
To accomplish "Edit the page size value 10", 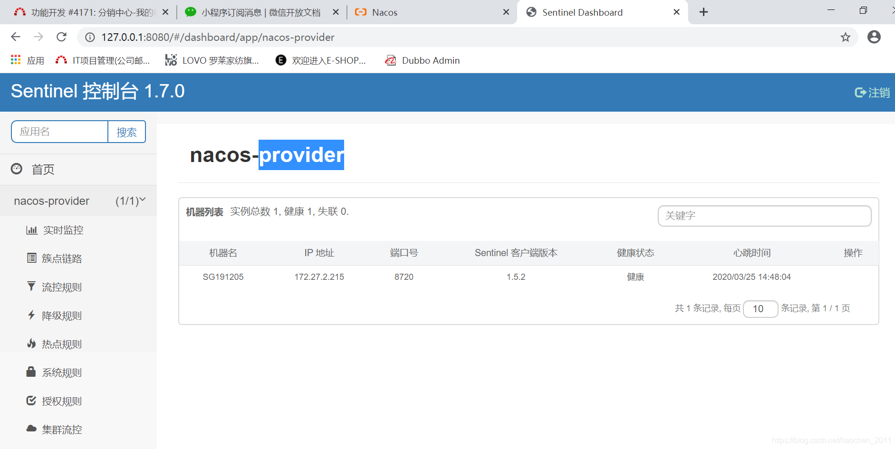I will (x=760, y=308).
